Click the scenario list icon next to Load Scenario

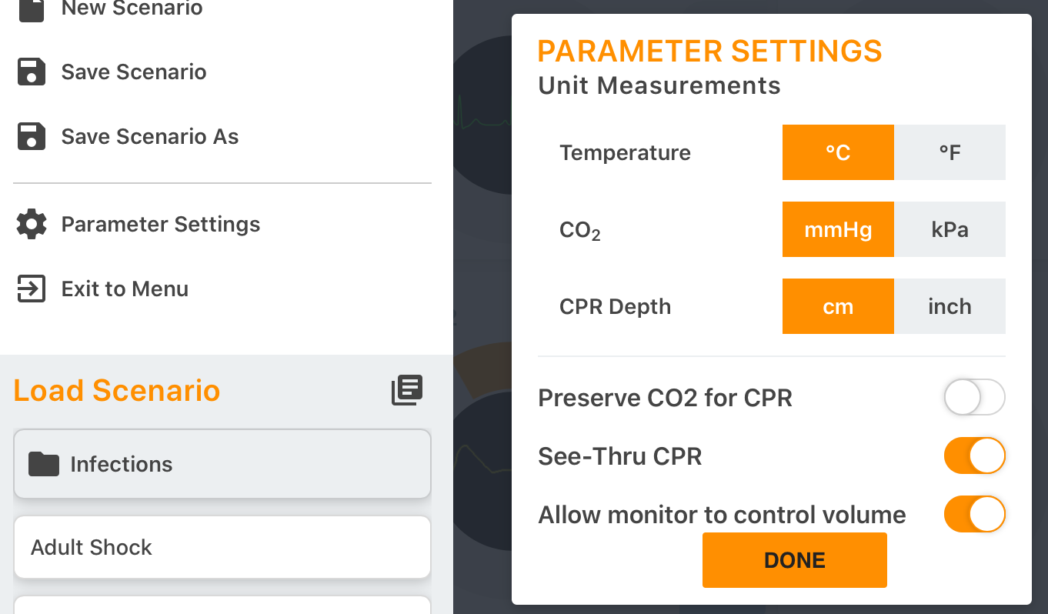[407, 390]
